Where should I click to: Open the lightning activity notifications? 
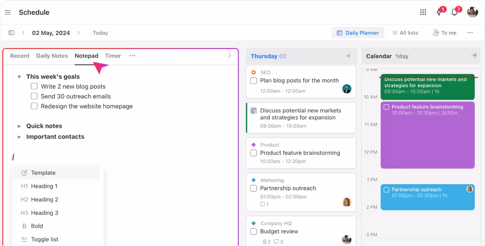pos(440,12)
